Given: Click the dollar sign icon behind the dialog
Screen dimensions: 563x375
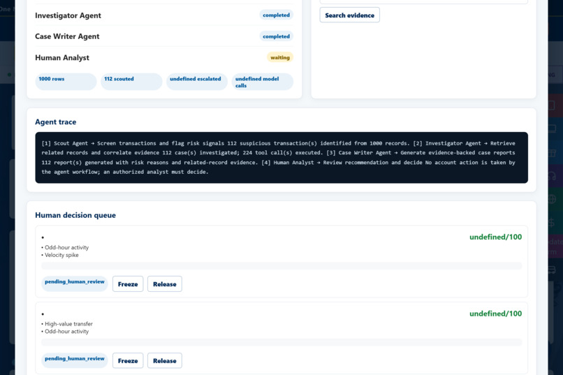Looking at the screenshot, I should (x=552, y=223).
